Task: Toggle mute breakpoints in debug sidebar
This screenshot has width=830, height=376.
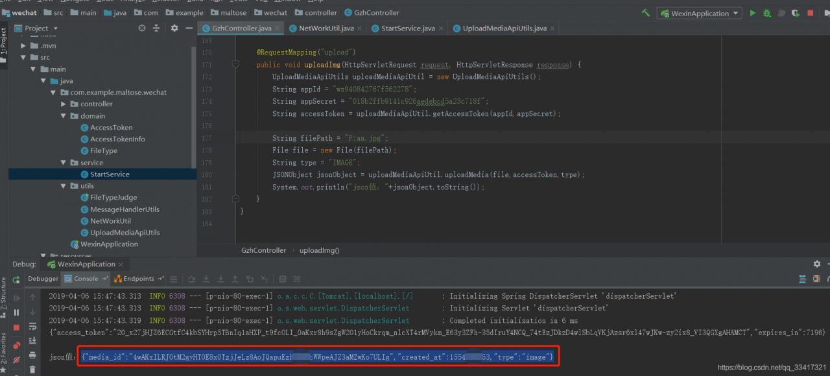Action: (x=16, y=358)
